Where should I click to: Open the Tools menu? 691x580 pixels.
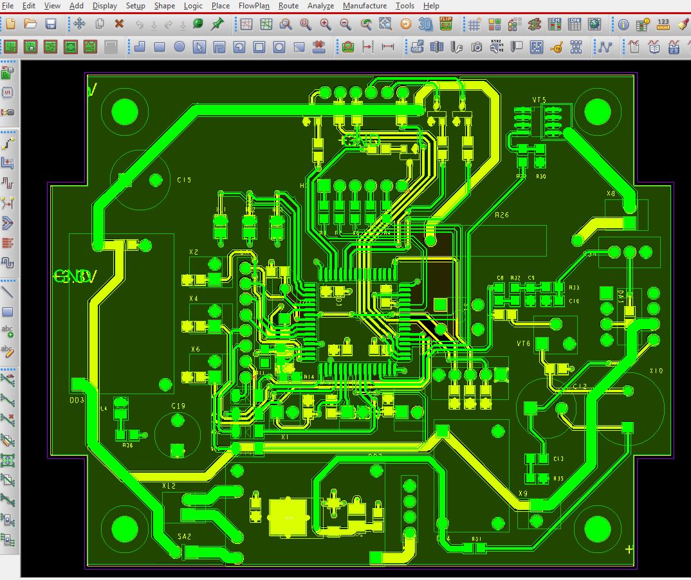click(x=405, y=6)
